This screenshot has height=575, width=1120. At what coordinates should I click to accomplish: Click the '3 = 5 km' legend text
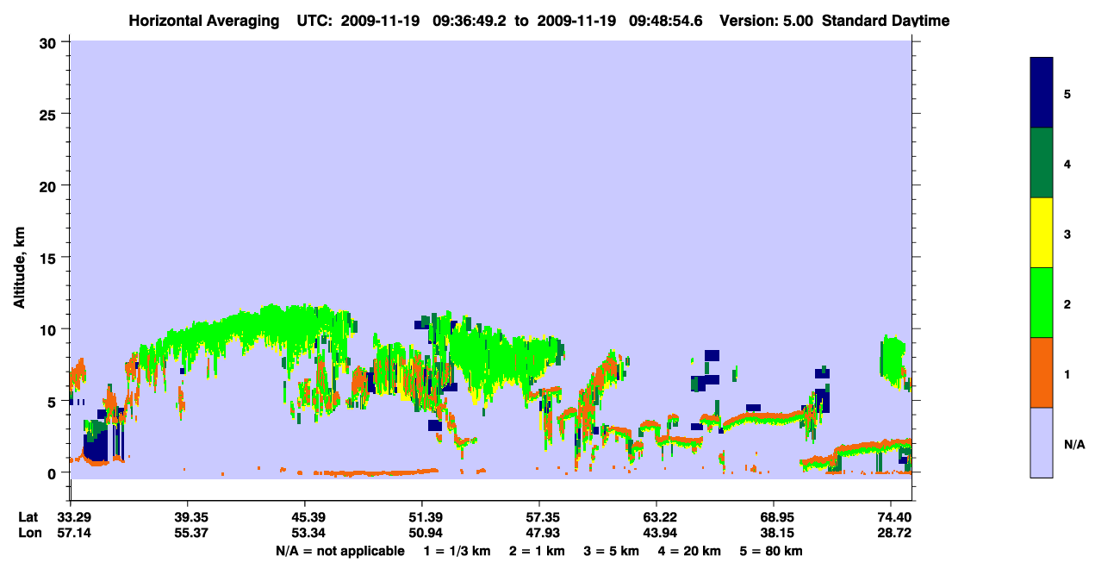(x=611, y=551)
